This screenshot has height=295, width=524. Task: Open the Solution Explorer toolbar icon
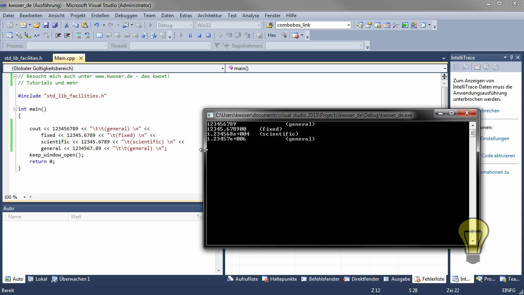pyautogui.click(x=360, y=25)
